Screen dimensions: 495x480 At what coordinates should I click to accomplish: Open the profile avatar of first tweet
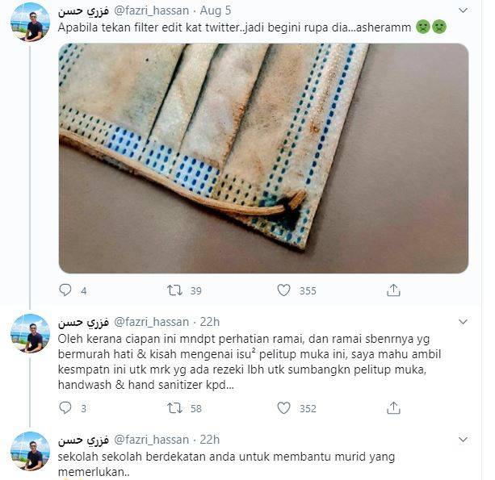coord(31,23)
